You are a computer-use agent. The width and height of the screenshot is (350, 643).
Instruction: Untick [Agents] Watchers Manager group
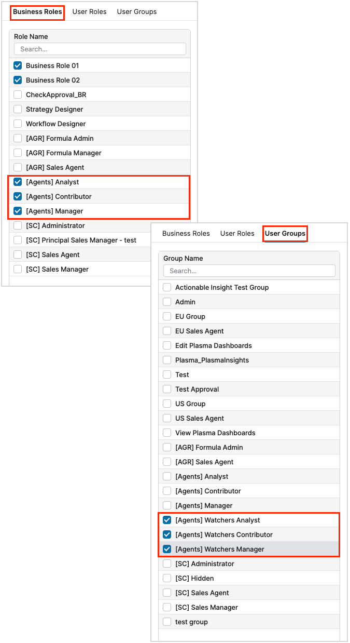tap(167, 549)
